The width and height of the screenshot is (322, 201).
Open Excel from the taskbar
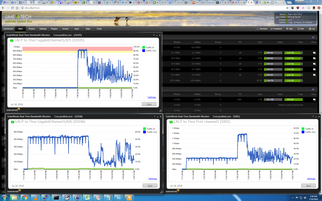[x=88, y=198]
